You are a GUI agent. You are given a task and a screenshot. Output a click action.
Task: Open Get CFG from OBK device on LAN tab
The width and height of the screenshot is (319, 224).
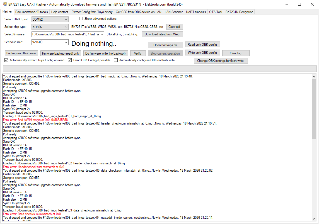(139, 12)
